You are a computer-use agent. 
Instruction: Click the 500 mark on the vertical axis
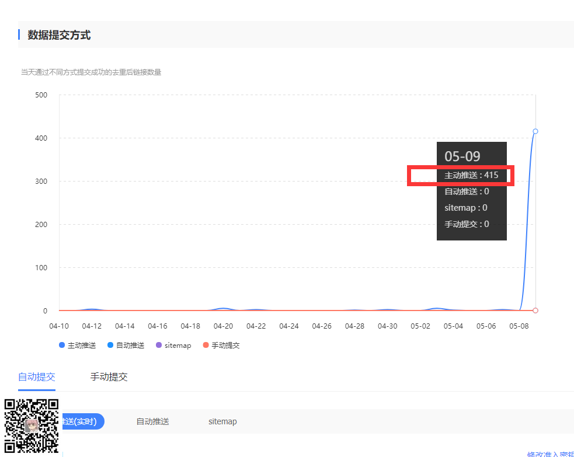click(41, 95)
